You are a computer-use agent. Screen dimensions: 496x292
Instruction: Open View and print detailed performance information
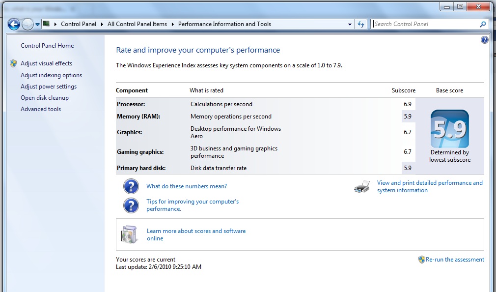430,186
